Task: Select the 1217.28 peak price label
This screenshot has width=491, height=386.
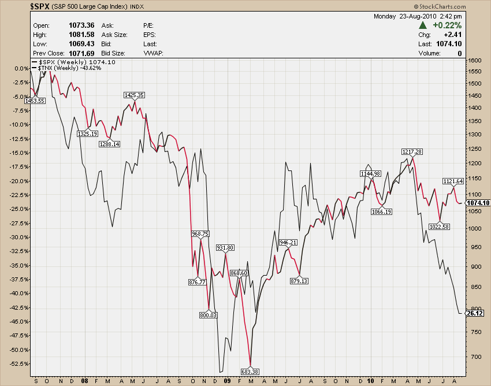Action: [412, 151]
